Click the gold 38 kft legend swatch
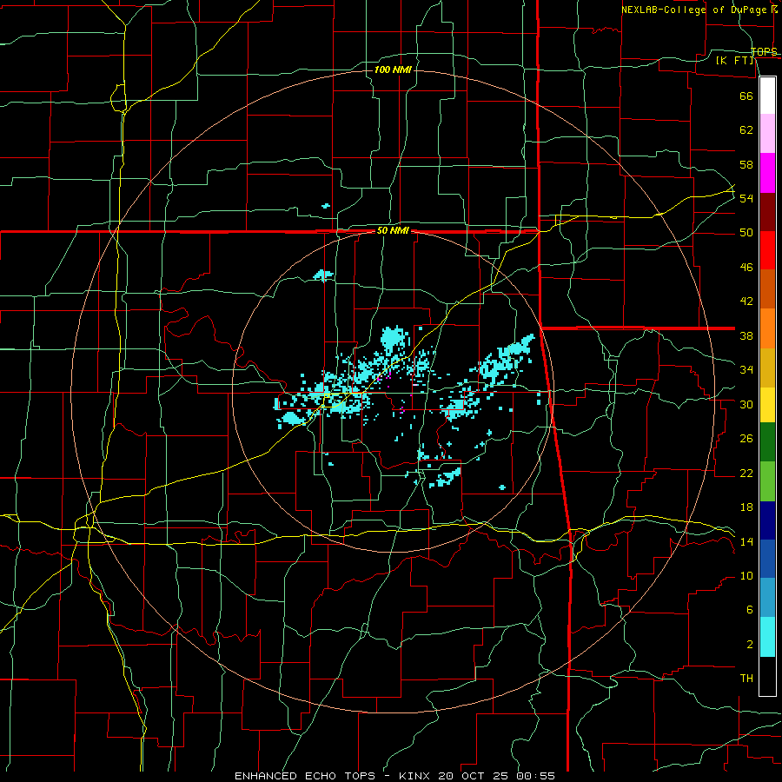This screenshot has height=782, width=782. click(x=767, y=368)
